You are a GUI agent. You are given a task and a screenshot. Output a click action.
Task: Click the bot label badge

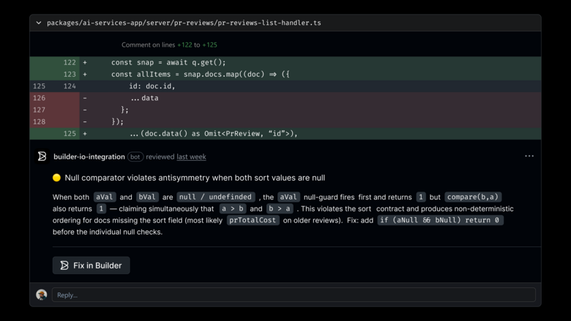point(135,156)
